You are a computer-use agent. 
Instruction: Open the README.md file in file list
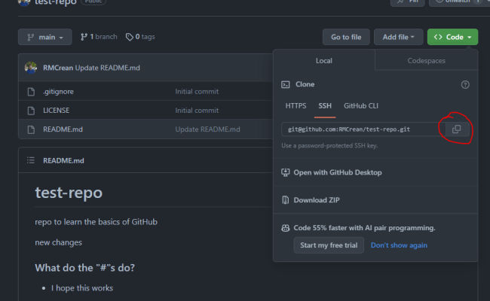point(63,129)
